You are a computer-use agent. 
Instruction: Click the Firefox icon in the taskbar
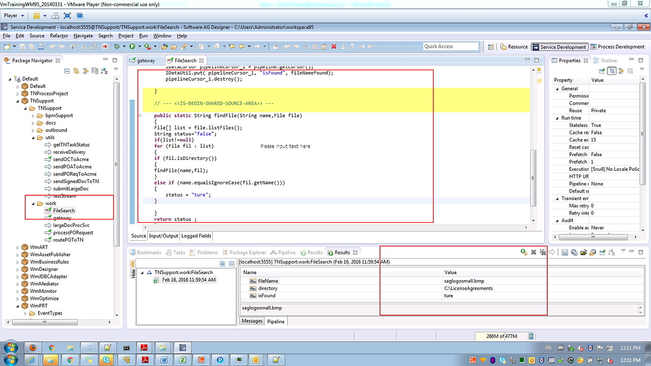click(33, 348)
